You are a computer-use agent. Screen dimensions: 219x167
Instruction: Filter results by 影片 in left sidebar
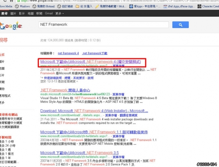(2, 75)
